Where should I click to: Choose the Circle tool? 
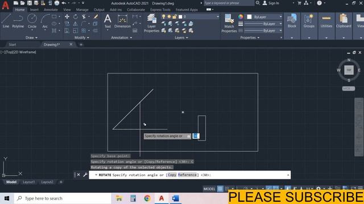click(32, 21)
